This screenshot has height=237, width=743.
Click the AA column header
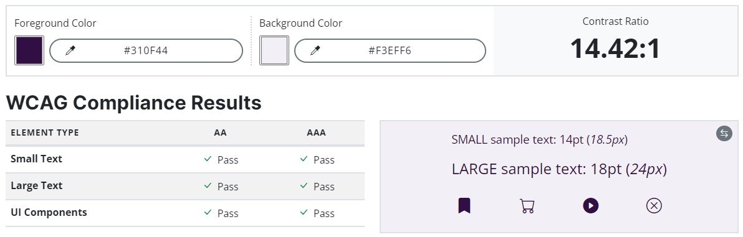220,133
